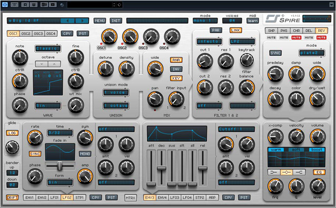Click the OSC3 mix level knob
This screenshot has height=208, width=336.
pyautogui.click(x=151, y=37)
